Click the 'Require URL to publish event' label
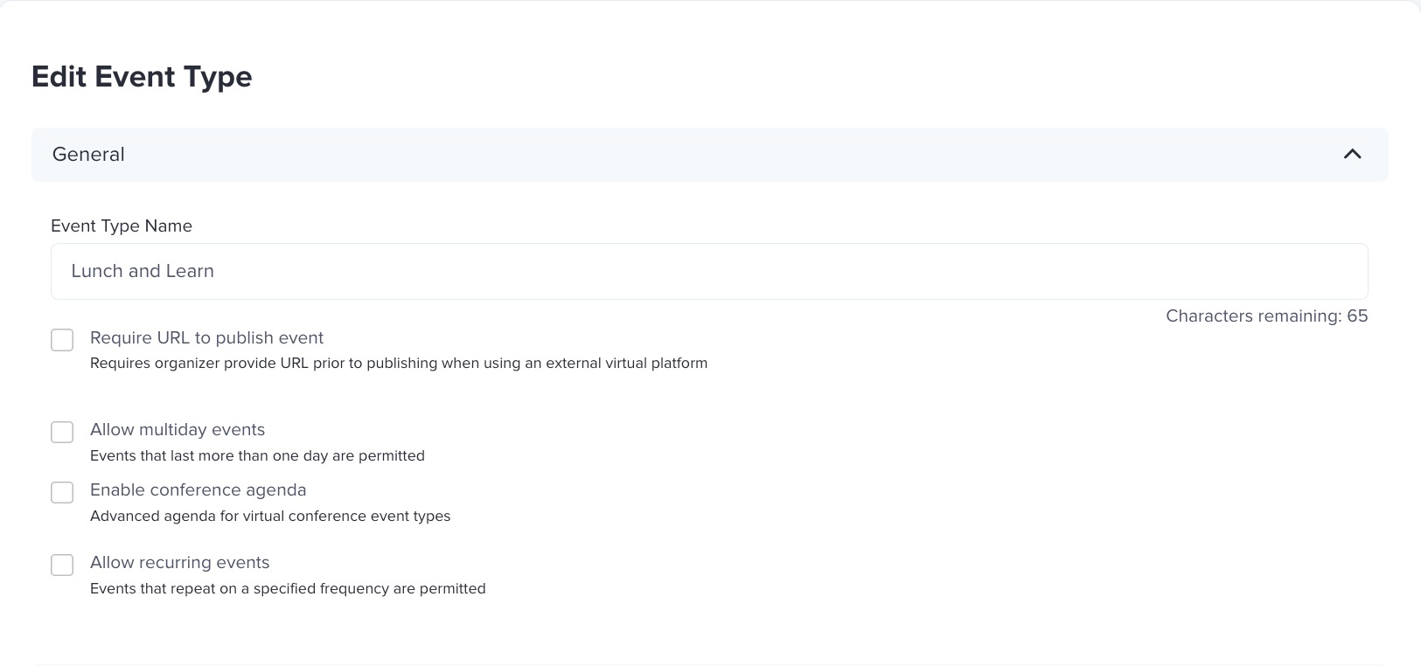 pyautogui.click(x=206, y=338)
